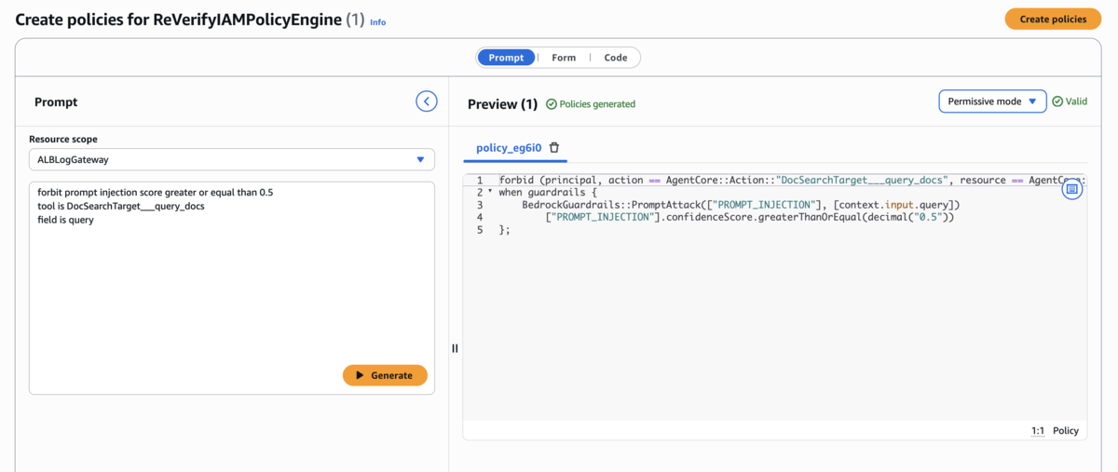Click the green Valid check icon
The height and width of the screenshot is (472, 1118).
click(x=1057, y=101)
